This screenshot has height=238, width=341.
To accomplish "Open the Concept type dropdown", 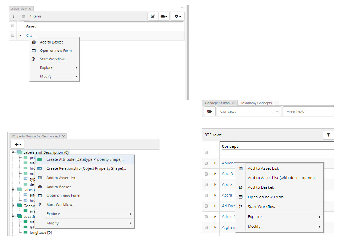I will pyautogui.click(x=249, y=111).
